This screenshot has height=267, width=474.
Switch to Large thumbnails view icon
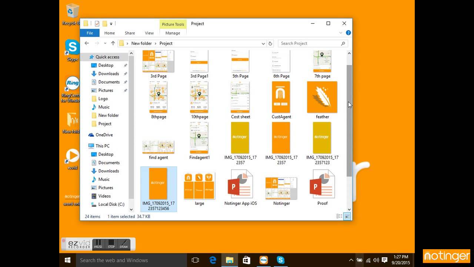coord(347,216)
